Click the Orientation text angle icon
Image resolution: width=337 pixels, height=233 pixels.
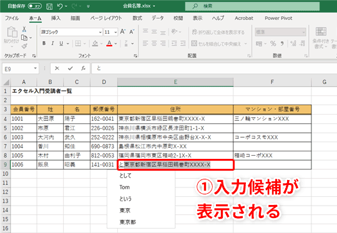tap(174, 32)
